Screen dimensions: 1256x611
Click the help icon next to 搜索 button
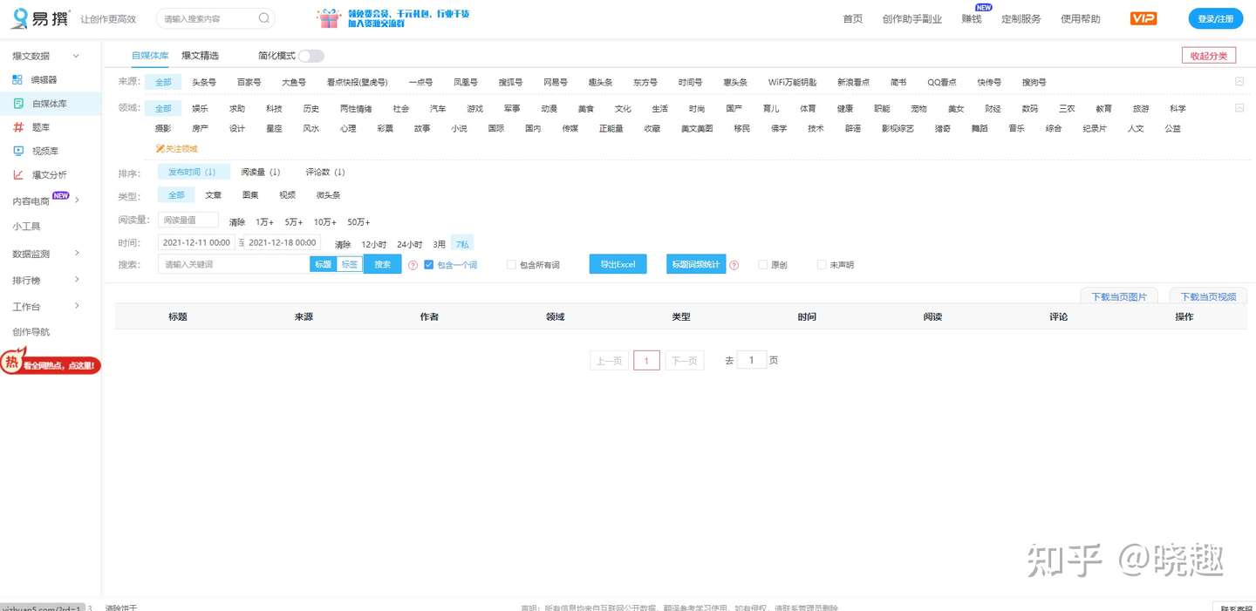413,265
